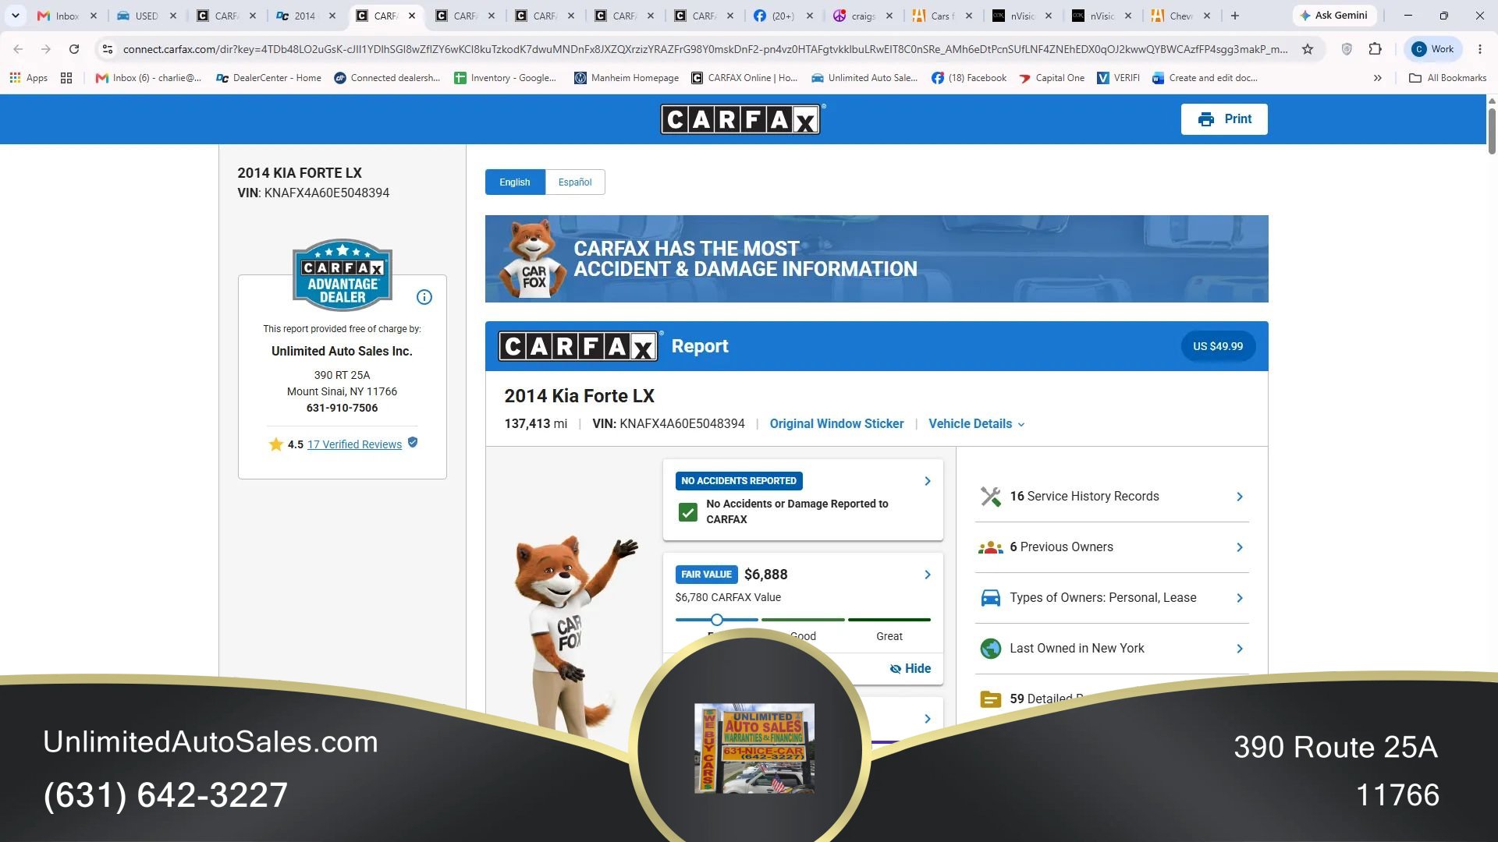Open the info icon beside Advantage Dealer badge

pos(424,297)
